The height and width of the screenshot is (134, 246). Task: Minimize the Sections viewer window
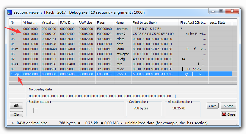click(213, 11)
